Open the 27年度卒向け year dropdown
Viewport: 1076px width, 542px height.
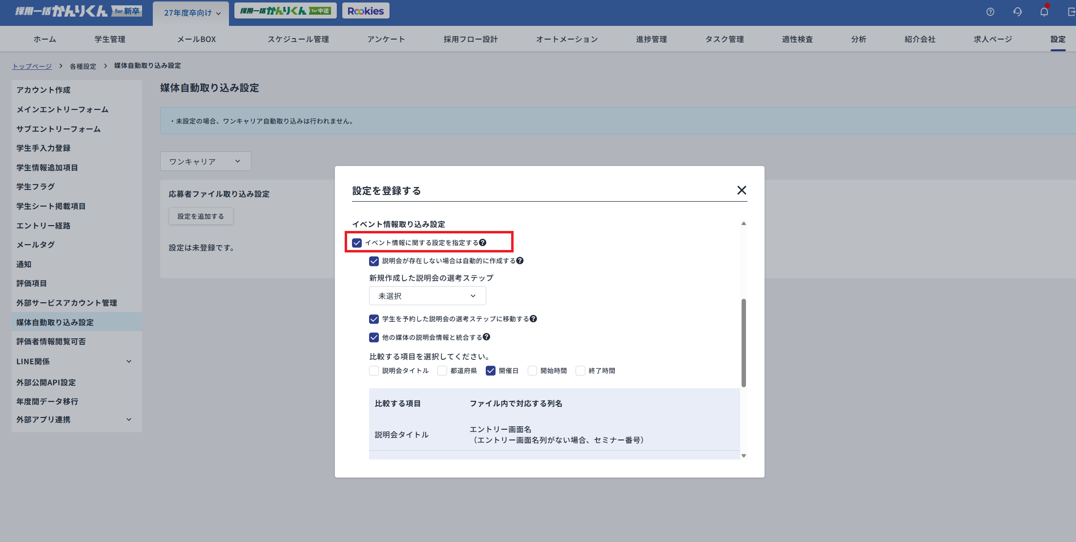point(191,13)
